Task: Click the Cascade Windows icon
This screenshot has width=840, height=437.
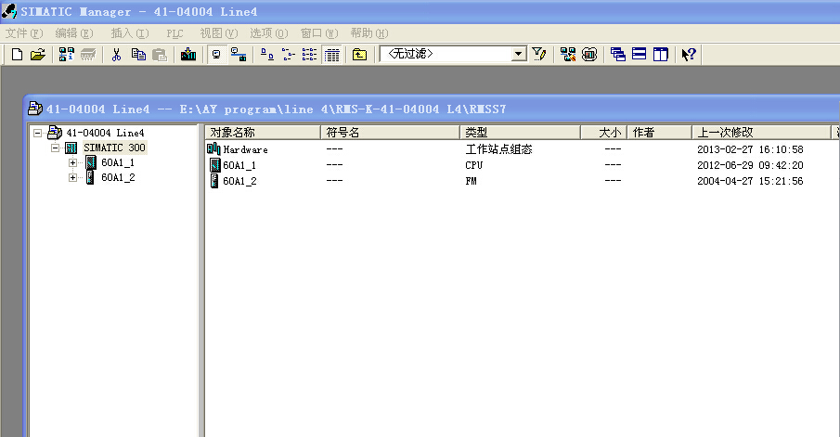Action: coord(617,54)
